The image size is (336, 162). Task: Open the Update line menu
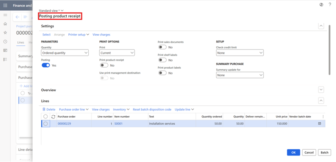coord(184,109)
